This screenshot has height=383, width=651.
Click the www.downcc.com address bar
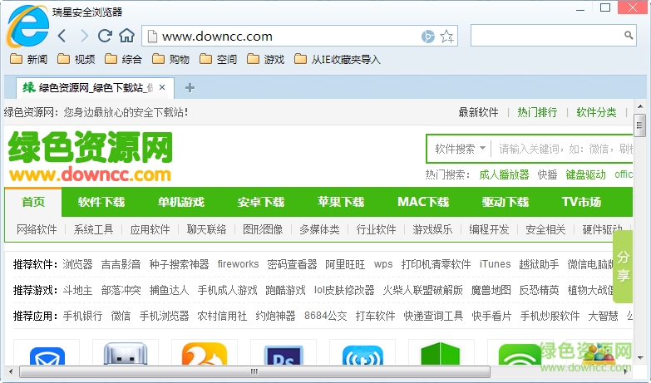click(x=283, y=36)
